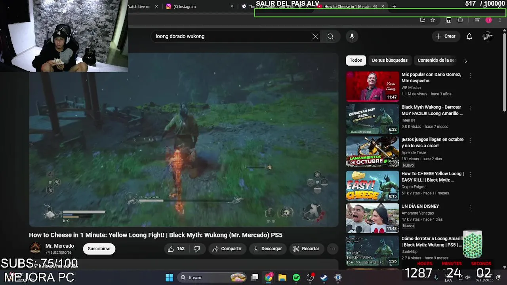Mute the How to Cheese tab audio icon
Screen dimensions: 507x285
point(375,6)
